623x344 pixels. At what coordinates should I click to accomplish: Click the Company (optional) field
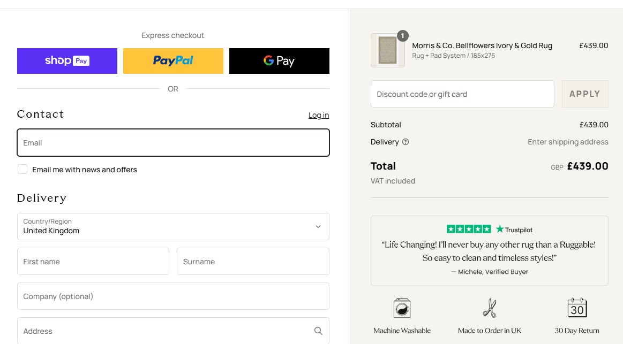click(172, 296)
